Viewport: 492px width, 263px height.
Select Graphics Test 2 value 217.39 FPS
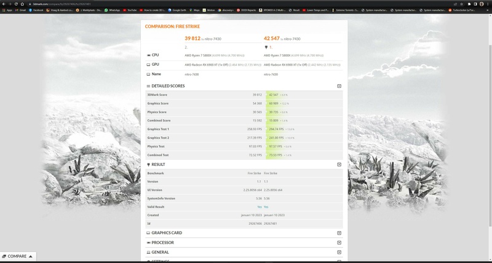[255, 138]
